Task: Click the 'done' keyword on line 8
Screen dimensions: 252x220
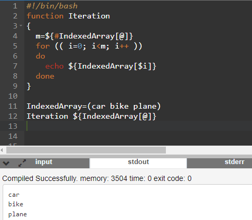Action: click(x=45, y=76)
